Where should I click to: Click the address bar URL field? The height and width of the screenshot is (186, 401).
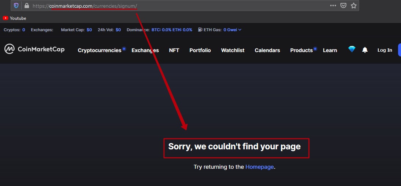point(185,6)
